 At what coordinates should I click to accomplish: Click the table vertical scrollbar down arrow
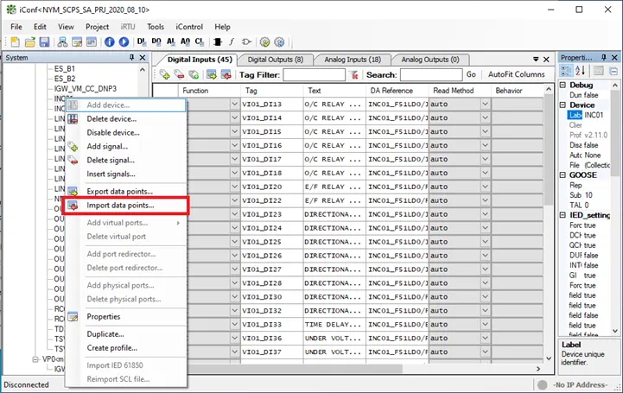pyautogui.click(x=549, y=358)
